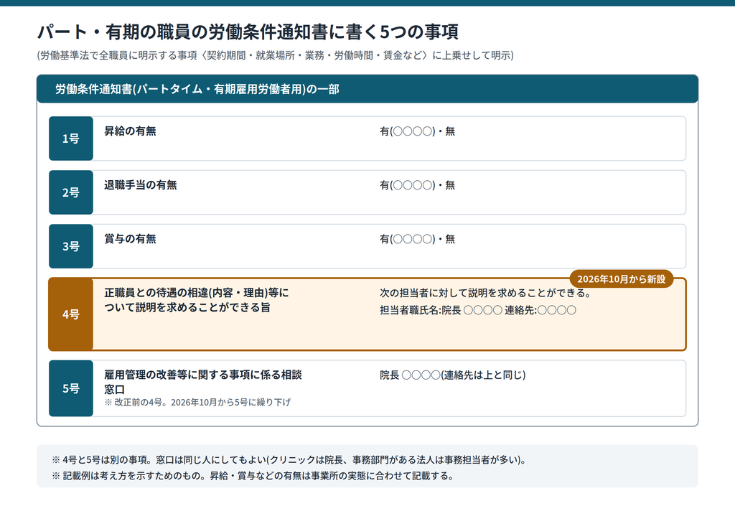The width and height of the screenshot is (735, 506).
Task: Select the orange 4号 number badge
Action: (71, 314)
